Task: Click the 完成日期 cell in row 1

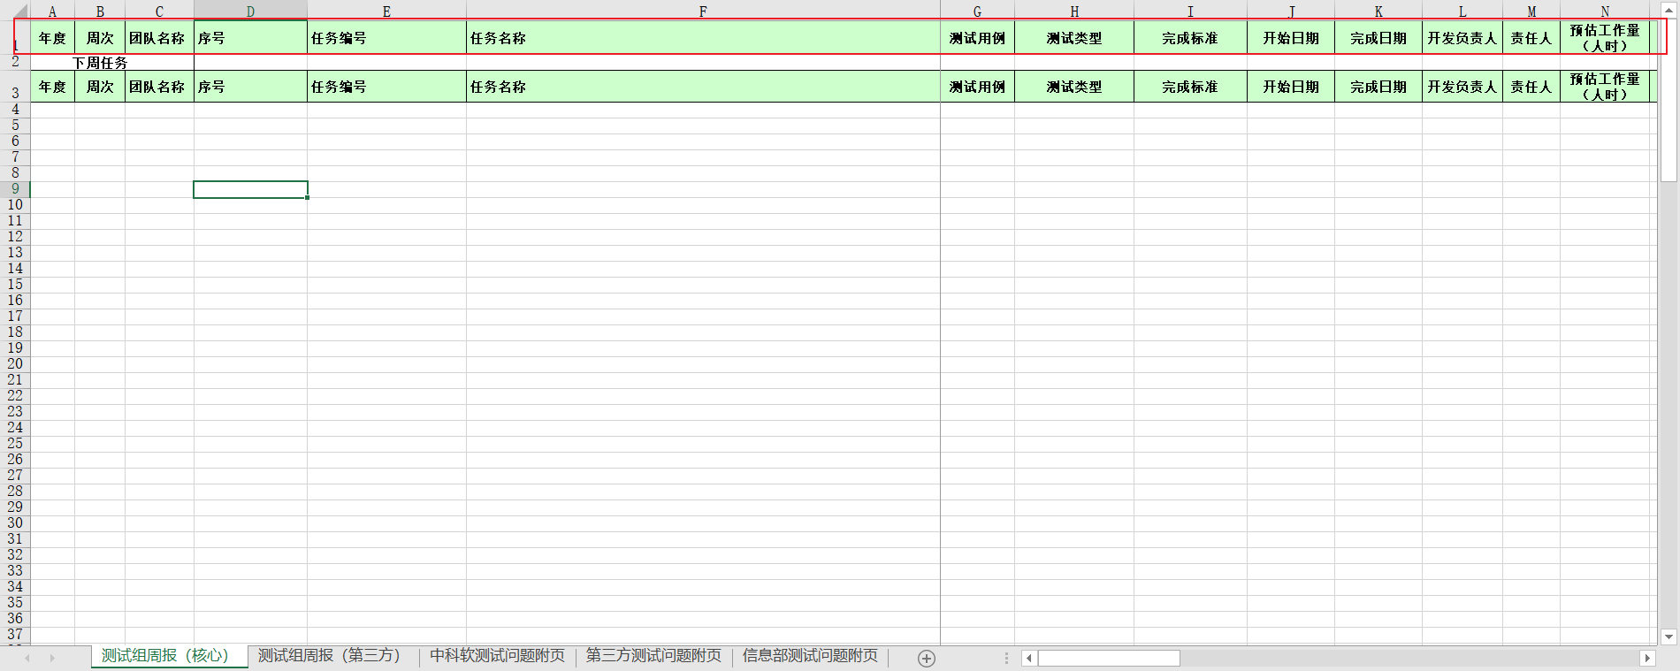Action: 1378,38
